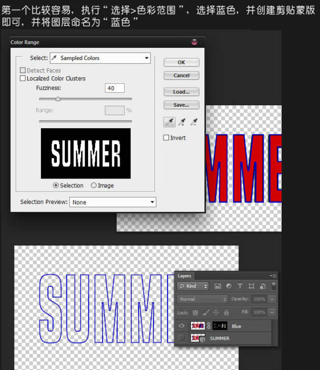Click OK in Color Range
320x370 pixels.
181,62
